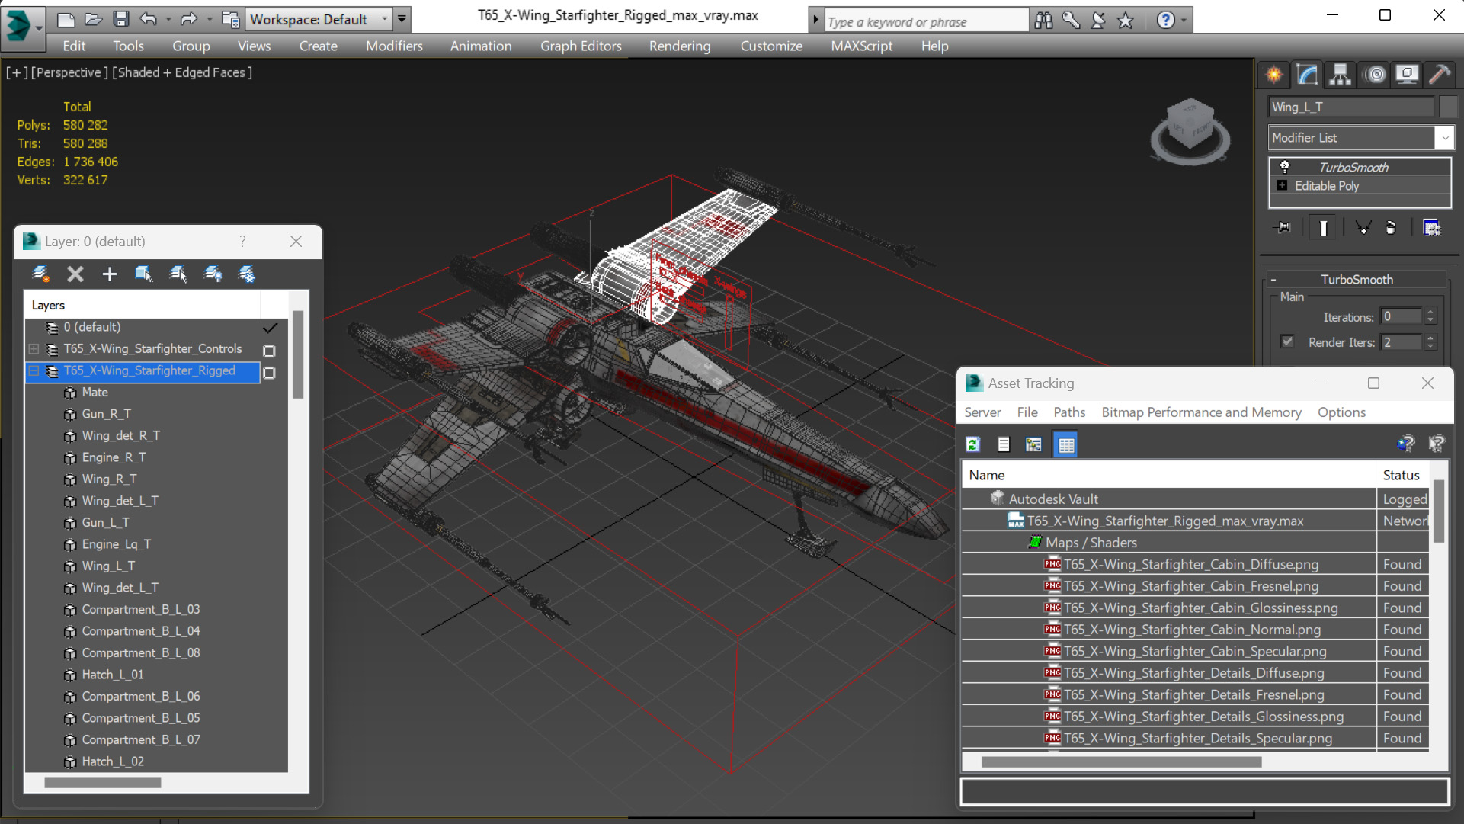
Task: Collapse the TurboSmooth rollout
Action: tap(1273, 280)
